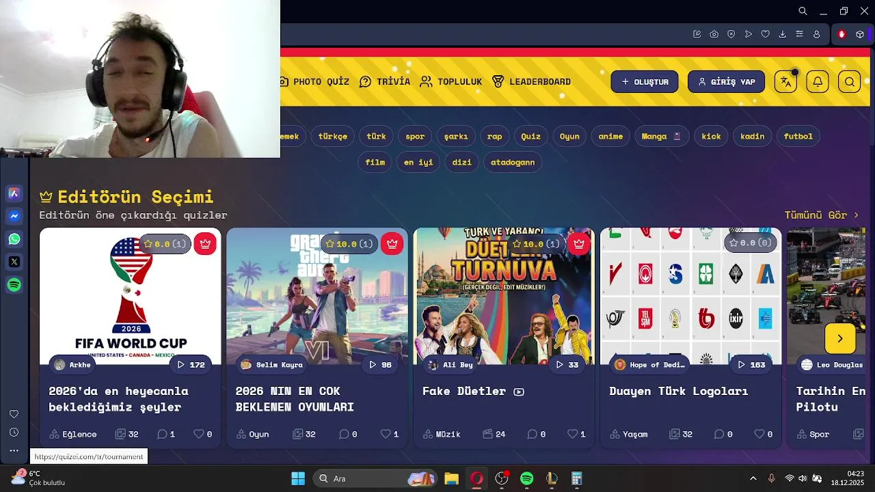Open TRIVIA navigation item
The image size is (875, 492).
click(385, 82)
